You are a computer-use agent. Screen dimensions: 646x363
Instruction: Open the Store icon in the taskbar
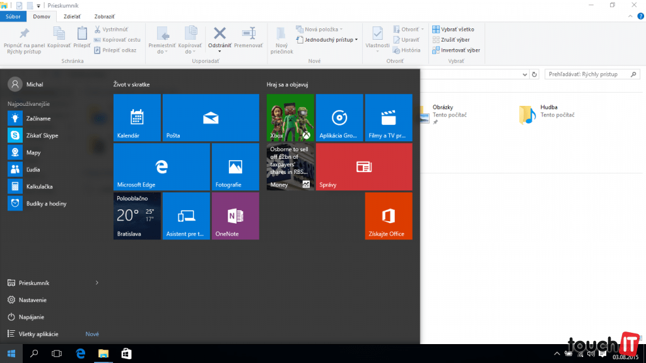126,354
